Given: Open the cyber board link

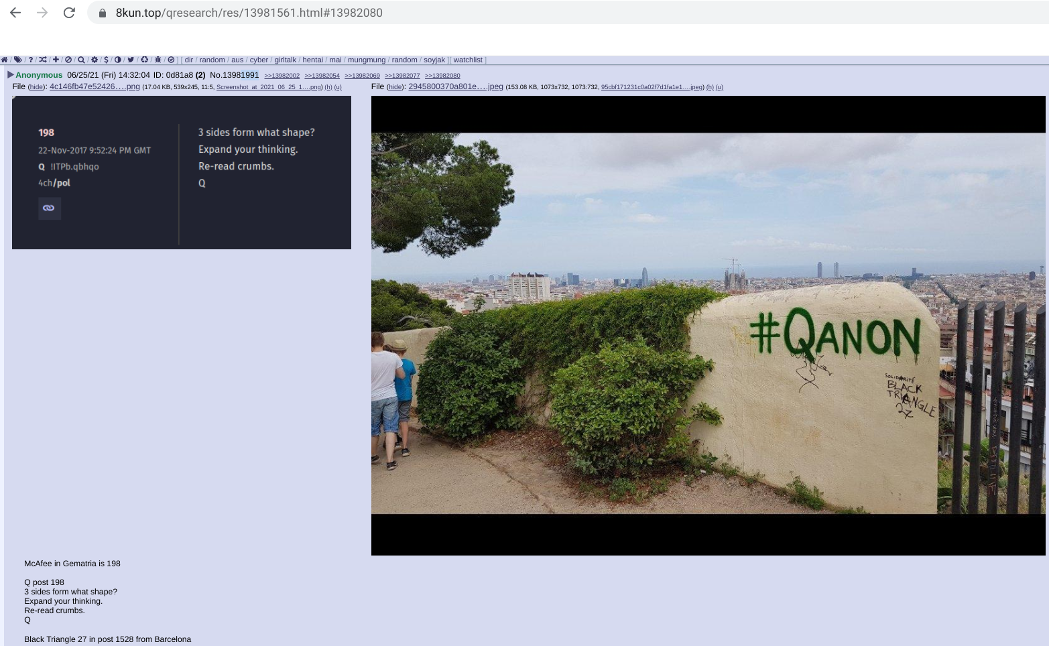Looking at the screenshot, I should [259, 60].
